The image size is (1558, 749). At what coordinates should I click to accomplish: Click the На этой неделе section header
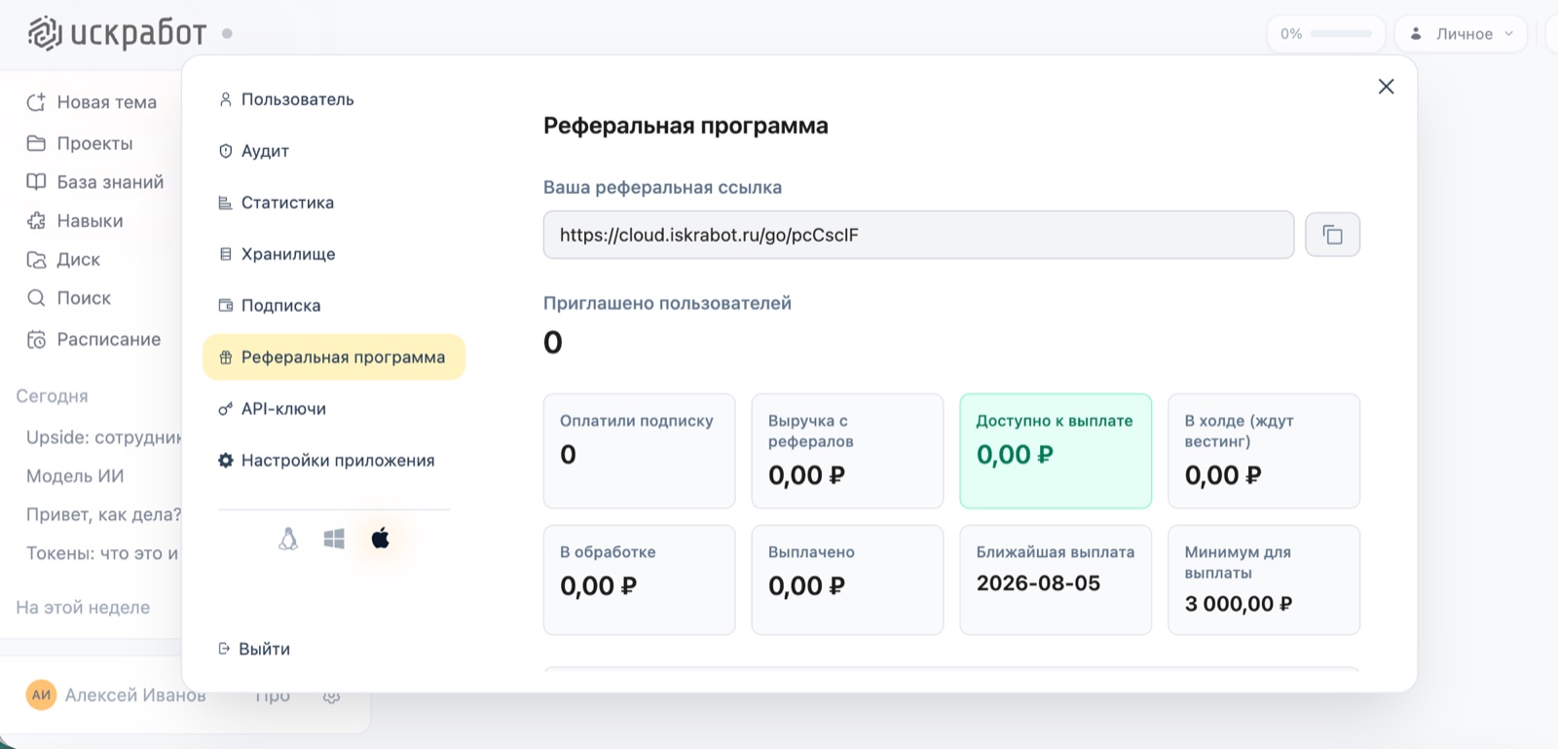click(x=83, y=608)
